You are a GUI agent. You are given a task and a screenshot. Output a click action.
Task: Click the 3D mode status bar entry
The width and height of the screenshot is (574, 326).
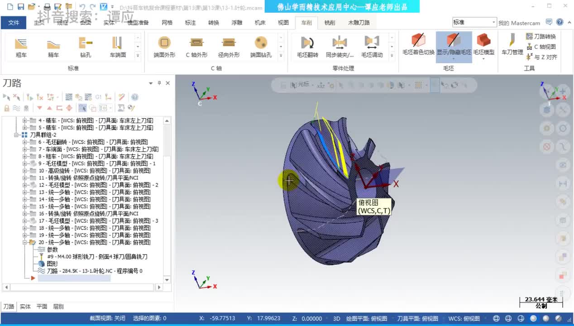tap(336, 318)
